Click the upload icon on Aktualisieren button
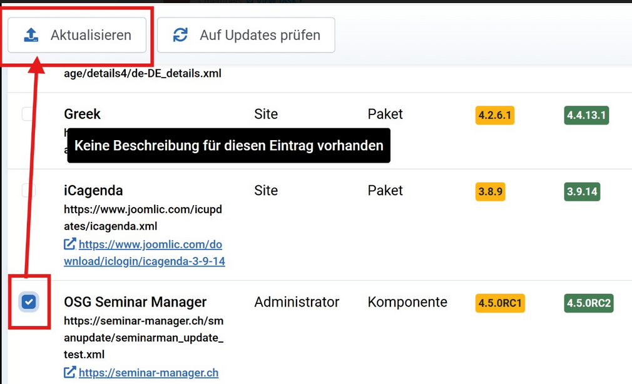 [32, 35]
